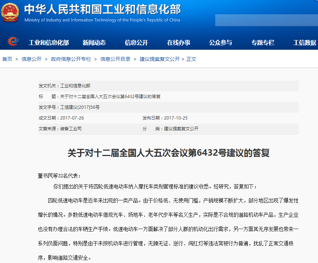The height and width of the screenshot is (263, 318).
Task: Open the 信息公开 navigation menu
Action: (x=135, y=43)
